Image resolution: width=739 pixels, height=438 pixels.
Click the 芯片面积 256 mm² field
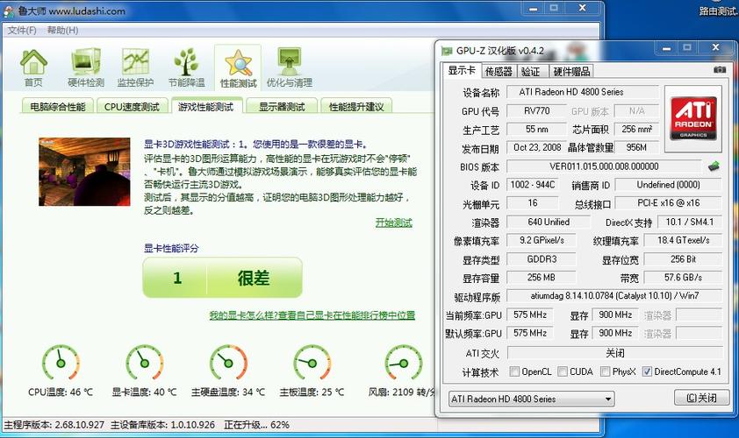coord(636,130)
